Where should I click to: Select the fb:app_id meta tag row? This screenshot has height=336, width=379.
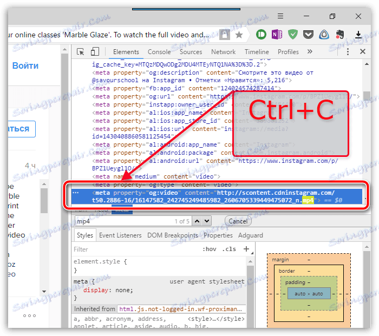pyautogui.click(x=186, y=88)
